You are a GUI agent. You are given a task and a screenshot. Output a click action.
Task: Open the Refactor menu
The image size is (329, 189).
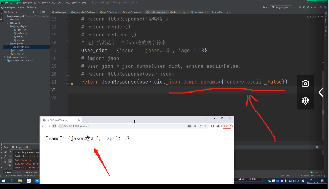pyautogui.click(x=46, y=2)
